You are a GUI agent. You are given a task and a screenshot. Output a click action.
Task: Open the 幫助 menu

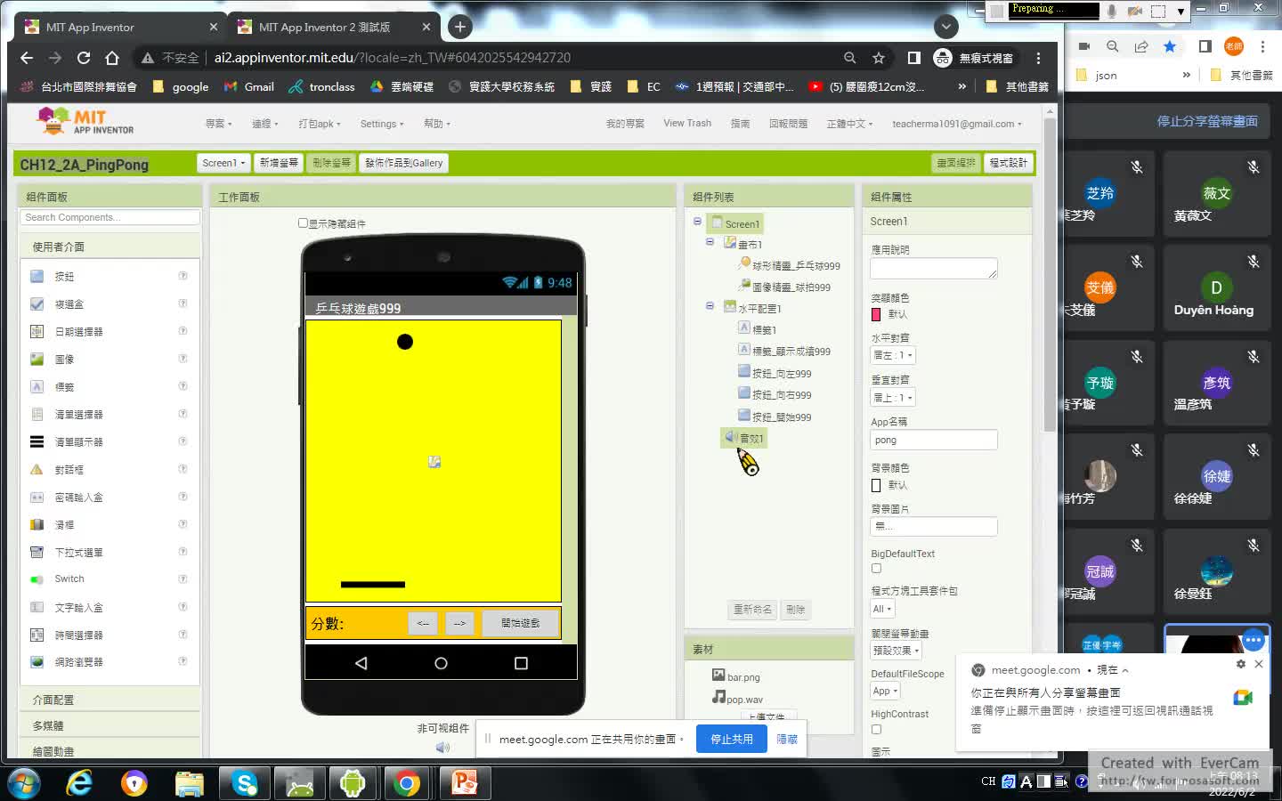[x=436, y=124]
